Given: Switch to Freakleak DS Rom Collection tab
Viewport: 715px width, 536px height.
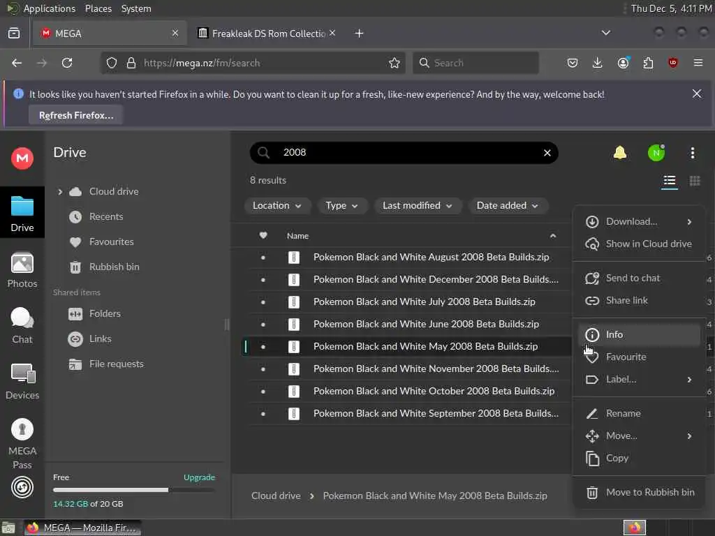Looking at the screenshot, I should pos(267,33).
